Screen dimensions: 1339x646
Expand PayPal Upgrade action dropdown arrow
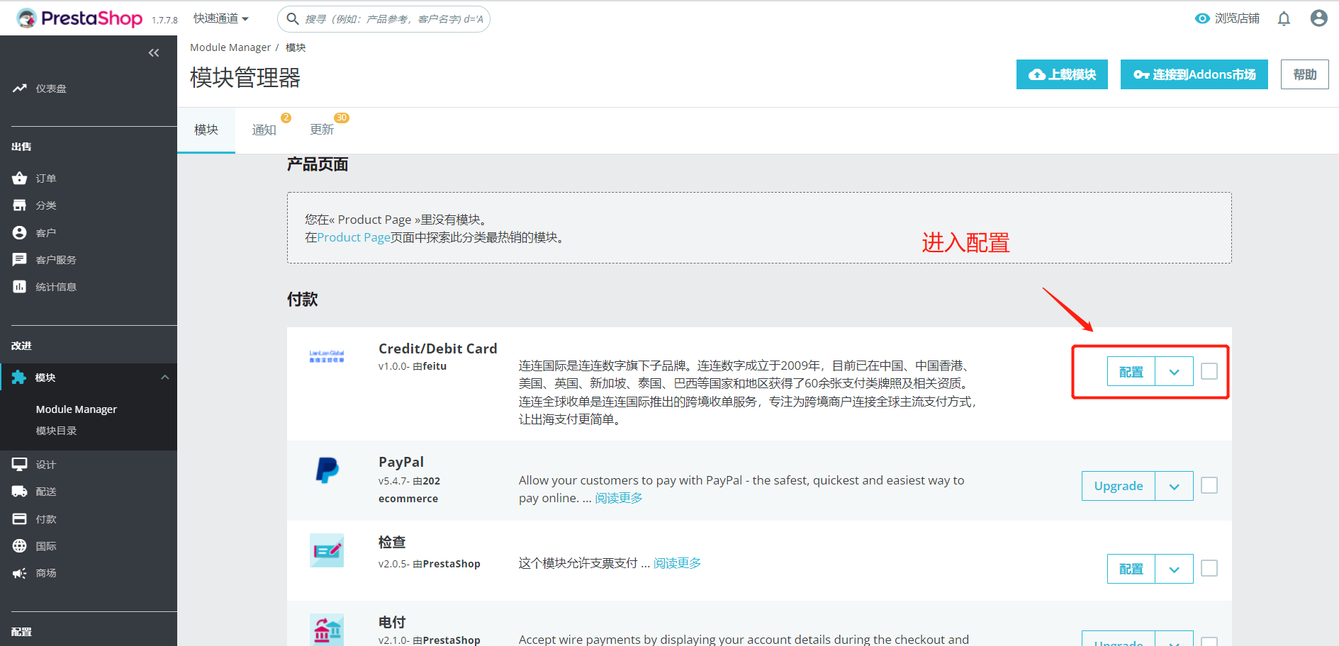(x=1174, y=486)
